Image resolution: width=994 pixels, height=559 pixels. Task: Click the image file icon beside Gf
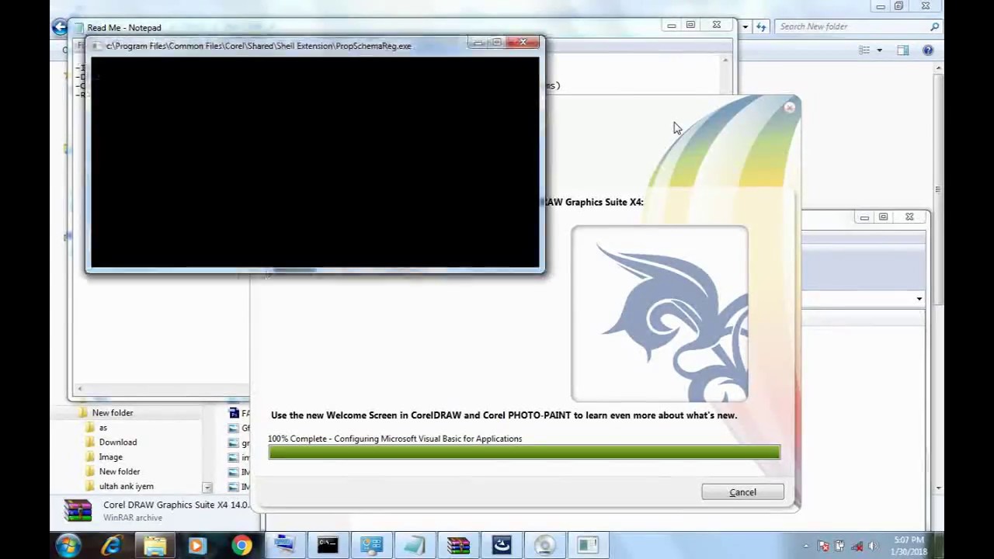[x=234, y=428]
